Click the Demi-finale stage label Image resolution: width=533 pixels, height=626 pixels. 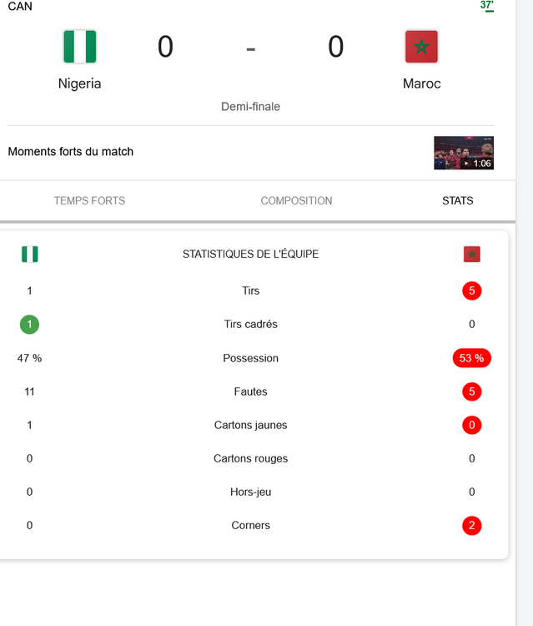point(250,107)
